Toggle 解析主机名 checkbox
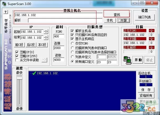Viewport: 160px width, 115px height. coord(72,31)
